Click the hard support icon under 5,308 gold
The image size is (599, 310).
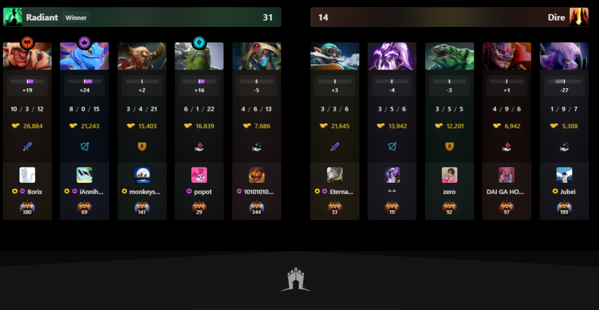(x=564, y=147)
